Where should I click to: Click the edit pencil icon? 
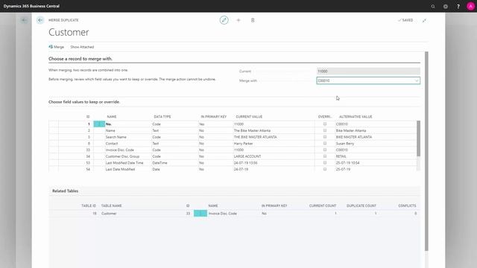tap(224, 20)
